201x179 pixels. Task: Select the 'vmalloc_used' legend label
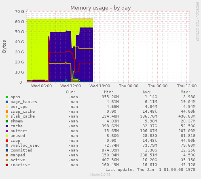[x=25, y=145]
